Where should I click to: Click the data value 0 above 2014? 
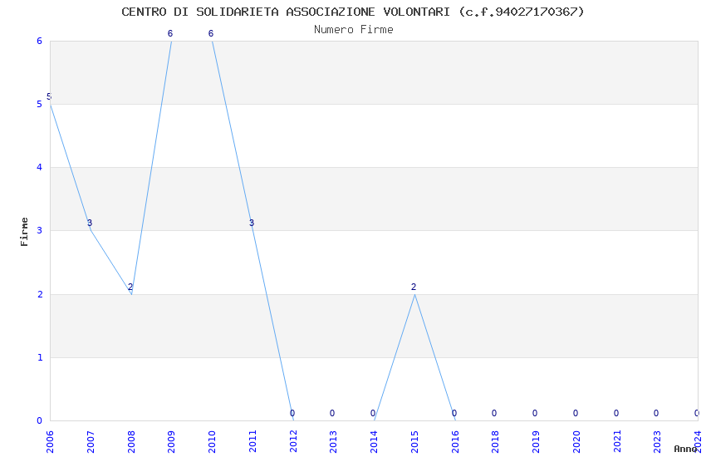(373, 413)
